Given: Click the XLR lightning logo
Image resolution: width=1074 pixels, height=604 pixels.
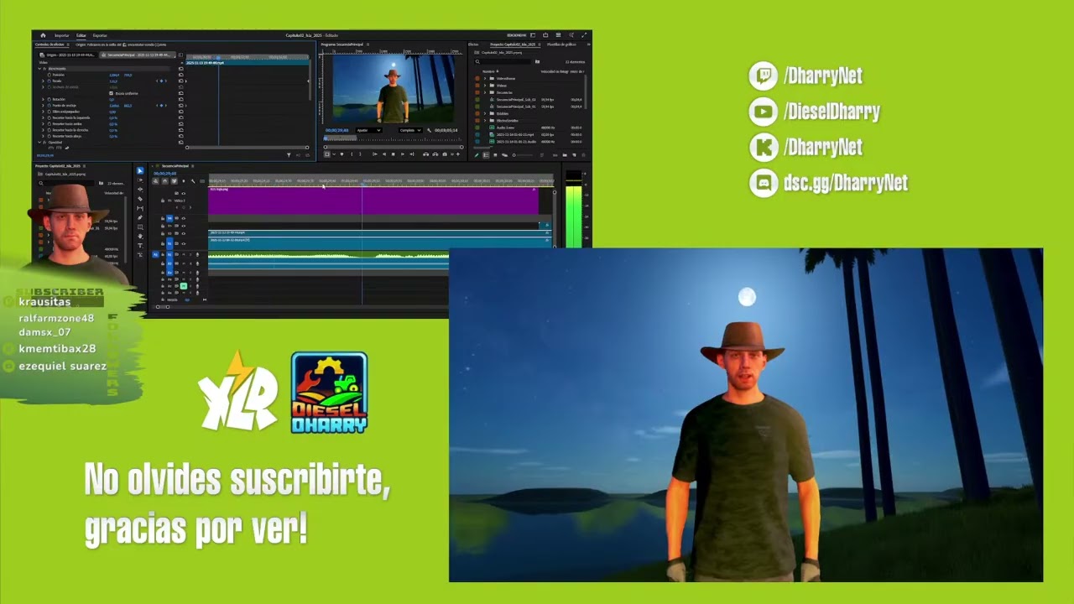Looking at the screenshot, I should tap(237, 392).
